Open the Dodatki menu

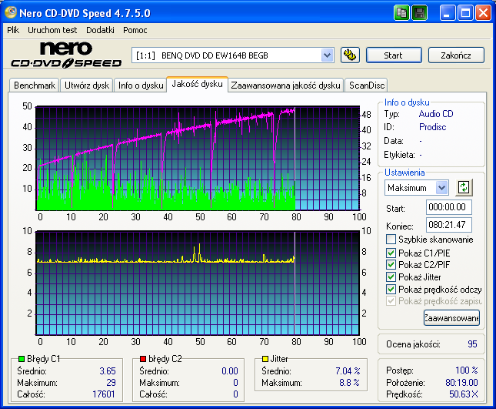[100, 30]
